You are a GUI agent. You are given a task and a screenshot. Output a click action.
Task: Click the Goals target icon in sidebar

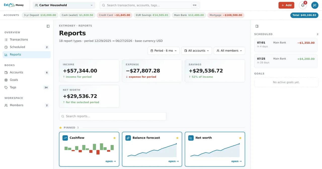coord(6,80)
